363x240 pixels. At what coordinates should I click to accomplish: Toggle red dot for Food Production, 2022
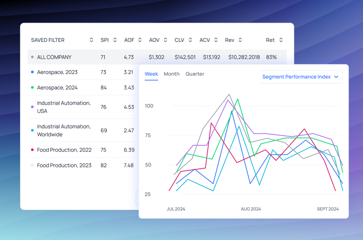32,150
